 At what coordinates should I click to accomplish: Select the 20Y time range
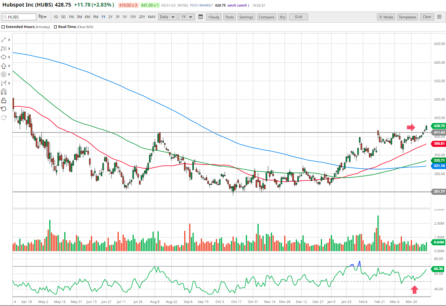pyautogui.click(x=142, y=17)
